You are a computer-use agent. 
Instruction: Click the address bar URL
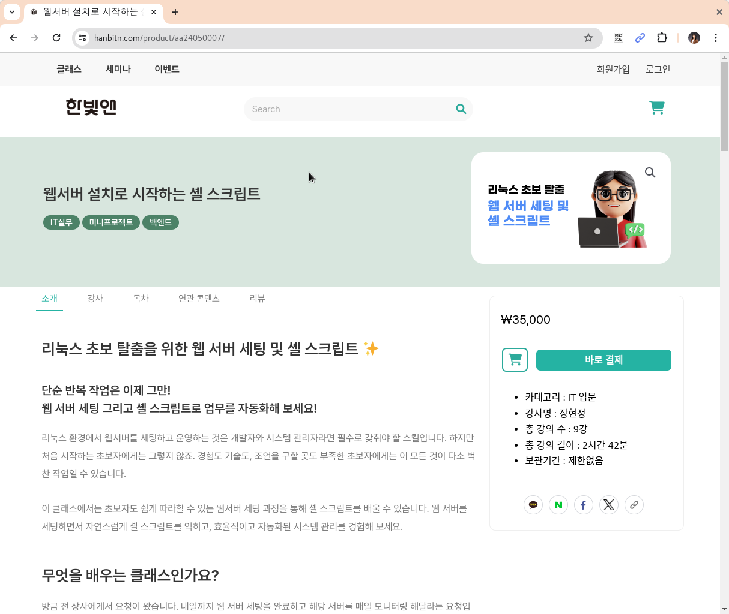click(159, 38)
